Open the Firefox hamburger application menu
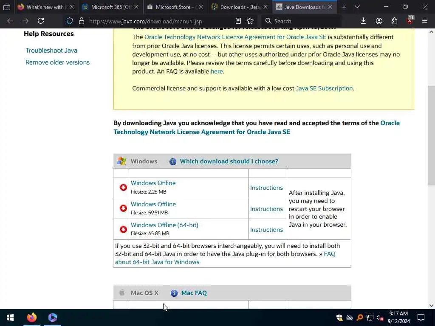Viewport: 435px width, 326px height. tap(425, 21)
